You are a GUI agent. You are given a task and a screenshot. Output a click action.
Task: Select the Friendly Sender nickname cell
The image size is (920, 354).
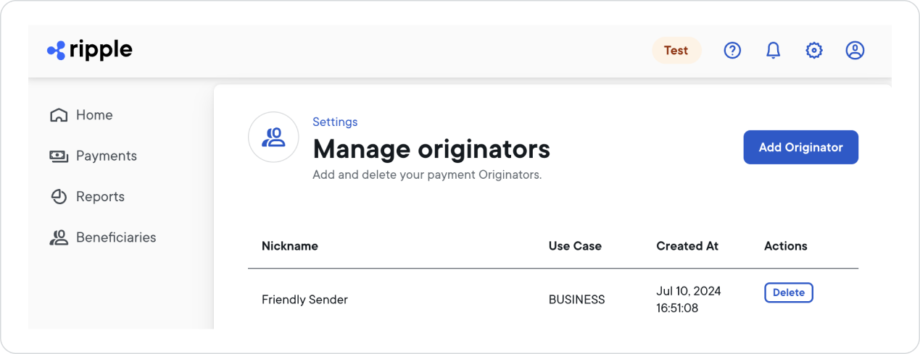click(x=304, y=300)
